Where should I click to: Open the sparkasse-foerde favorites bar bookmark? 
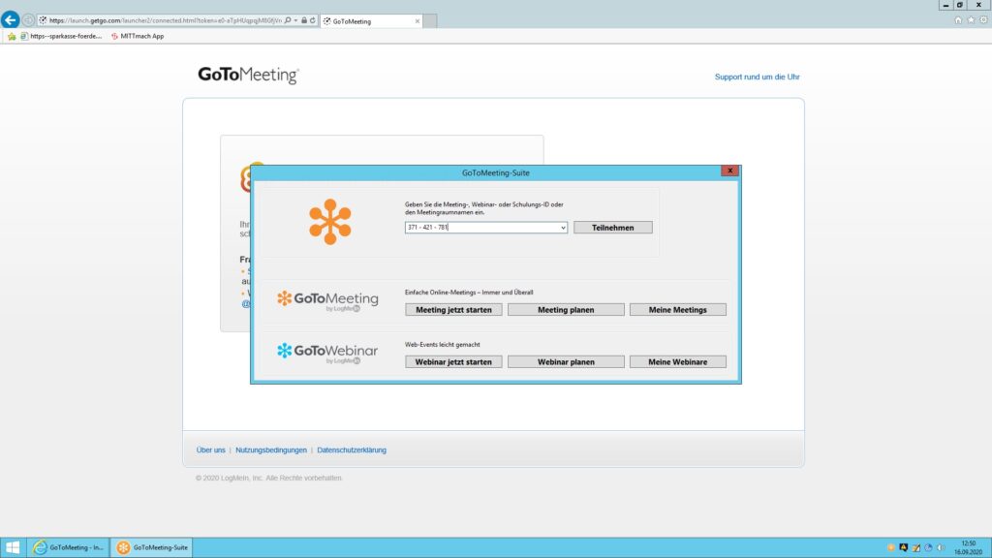click(61, 37)
